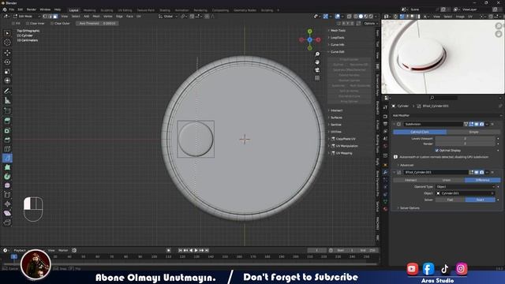Select the Move tool
This screenshot has width=505, height=284.
click(7, 53)
